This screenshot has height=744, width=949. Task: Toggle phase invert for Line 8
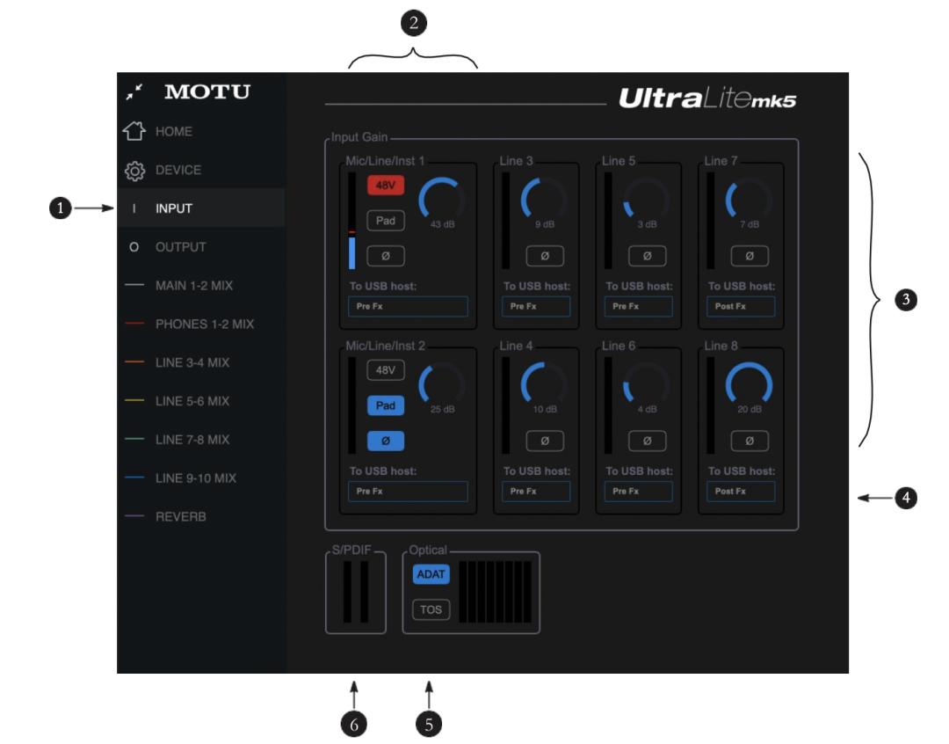click(x=750, y=441)
